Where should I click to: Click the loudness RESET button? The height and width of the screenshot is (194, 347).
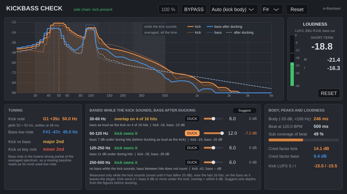pos(329,93)
